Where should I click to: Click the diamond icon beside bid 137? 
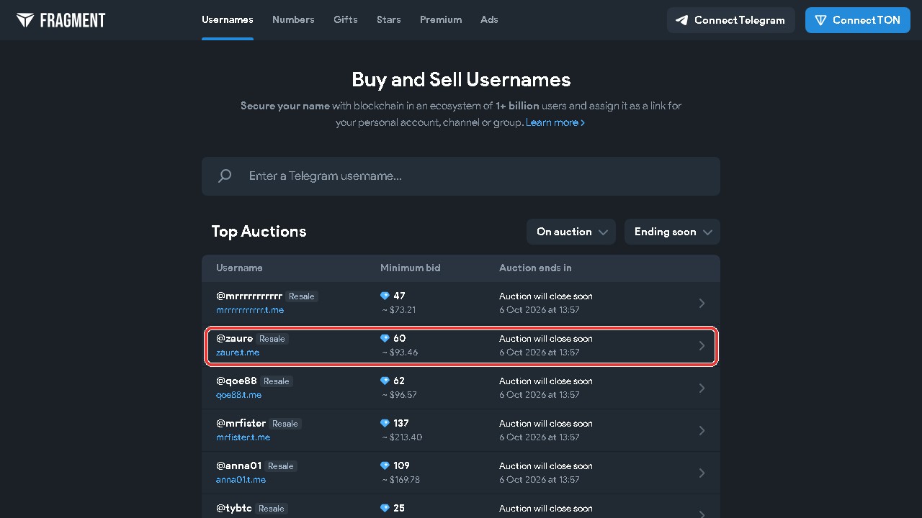385,423
